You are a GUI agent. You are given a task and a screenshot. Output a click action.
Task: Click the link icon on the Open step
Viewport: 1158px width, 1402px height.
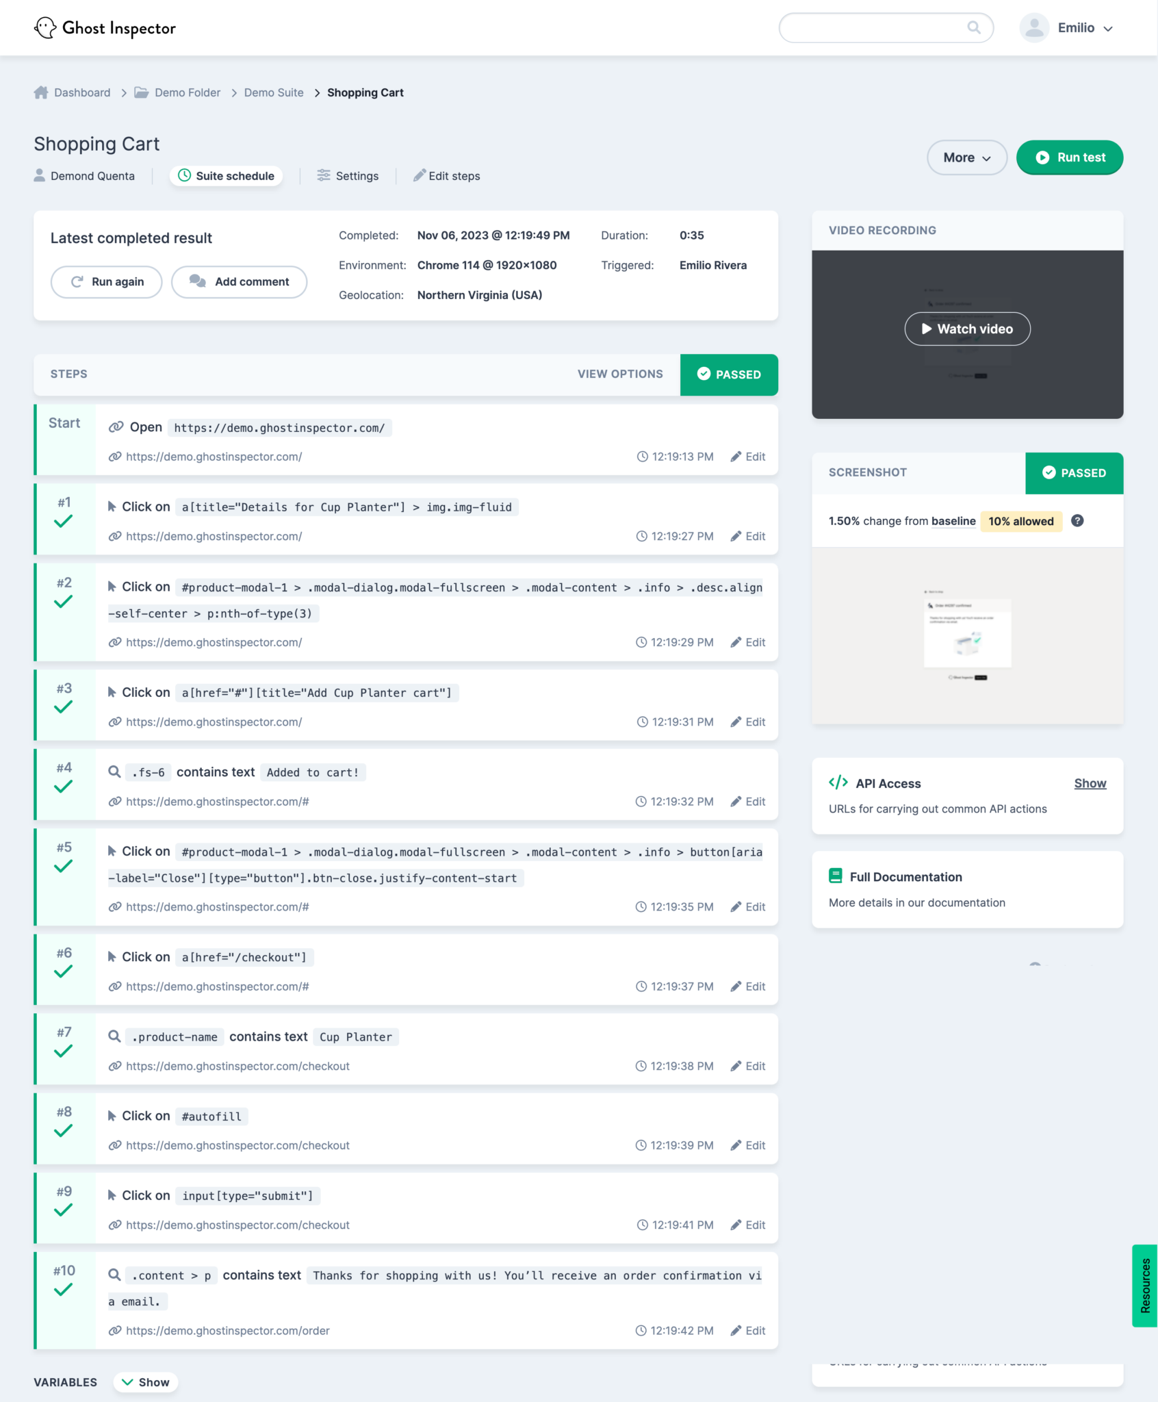tap(116, 426)
